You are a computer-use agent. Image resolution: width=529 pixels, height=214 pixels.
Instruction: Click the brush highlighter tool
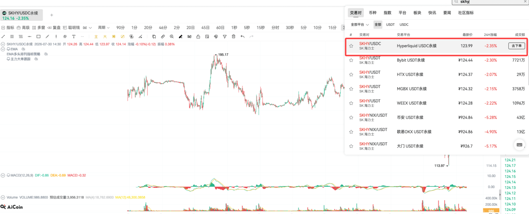(x=181, y=37)
